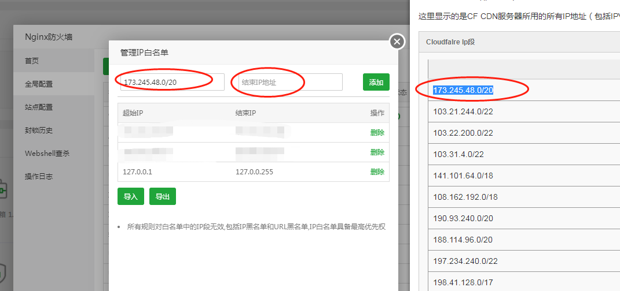Close the IP whitelist management dialog
This screenshot has height=291, width=620.
(397, 42)
